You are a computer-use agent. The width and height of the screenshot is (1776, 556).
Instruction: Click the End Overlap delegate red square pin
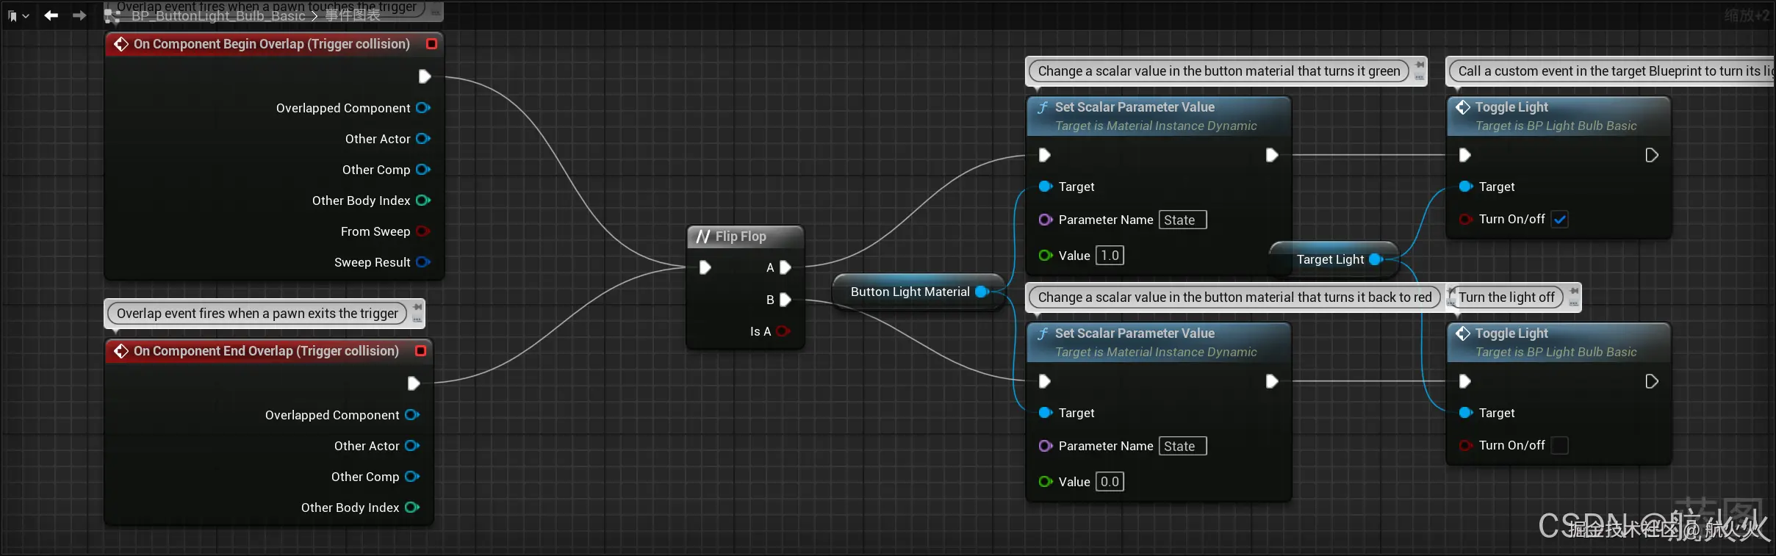[421, 351]
